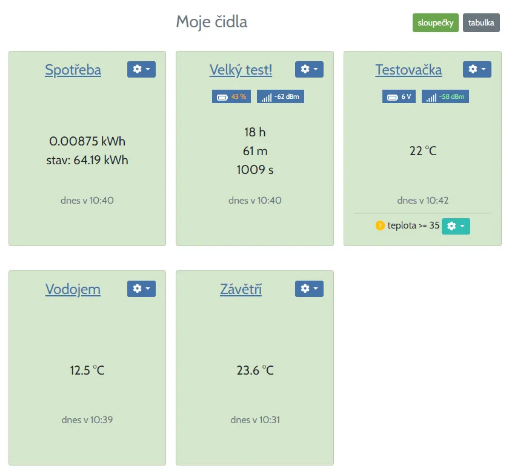Open gear settings menu for Velký test! card
509x474 pixels.
click(309, 69)
